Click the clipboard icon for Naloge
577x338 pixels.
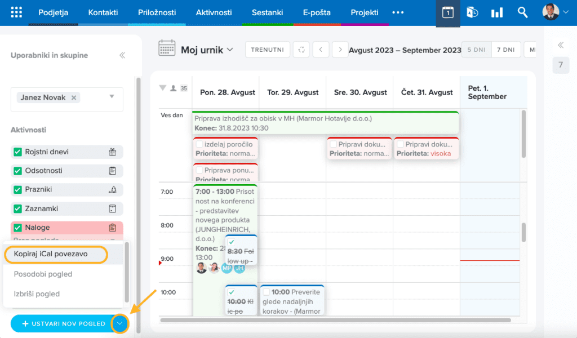point(113,228)
